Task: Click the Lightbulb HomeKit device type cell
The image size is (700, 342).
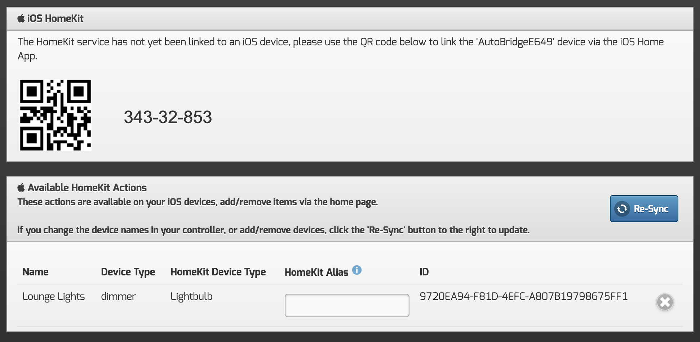Action: point(191,297)
